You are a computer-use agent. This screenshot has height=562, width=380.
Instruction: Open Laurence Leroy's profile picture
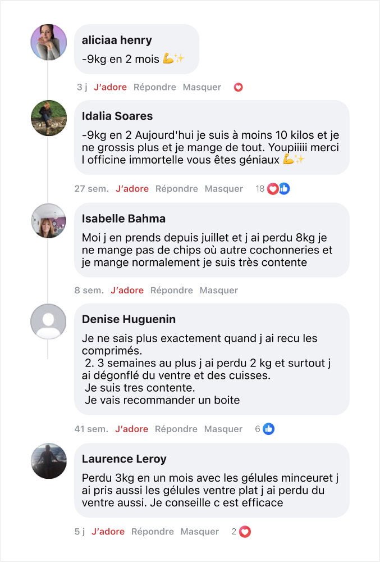click(48, 461)
